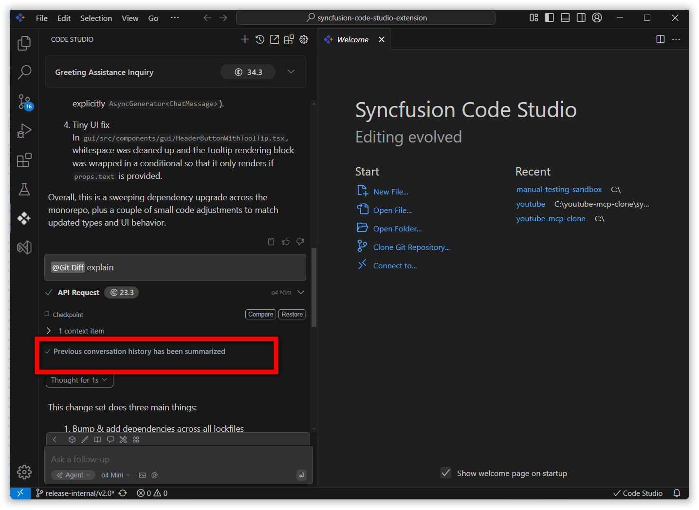Pop Code Studio chat out into editor
699x510 pixels.
coord(275,39)
